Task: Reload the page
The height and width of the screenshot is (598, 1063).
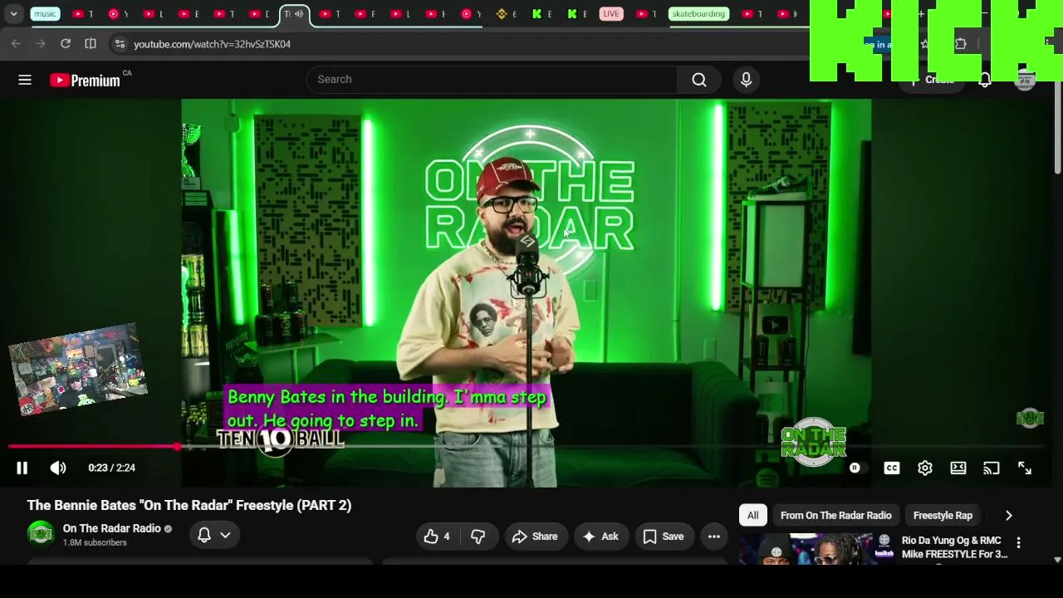Action: (66, 44)
